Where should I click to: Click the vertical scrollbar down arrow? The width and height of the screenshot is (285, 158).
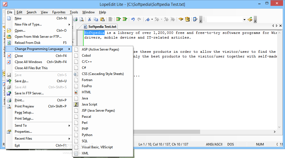[279, 127]
